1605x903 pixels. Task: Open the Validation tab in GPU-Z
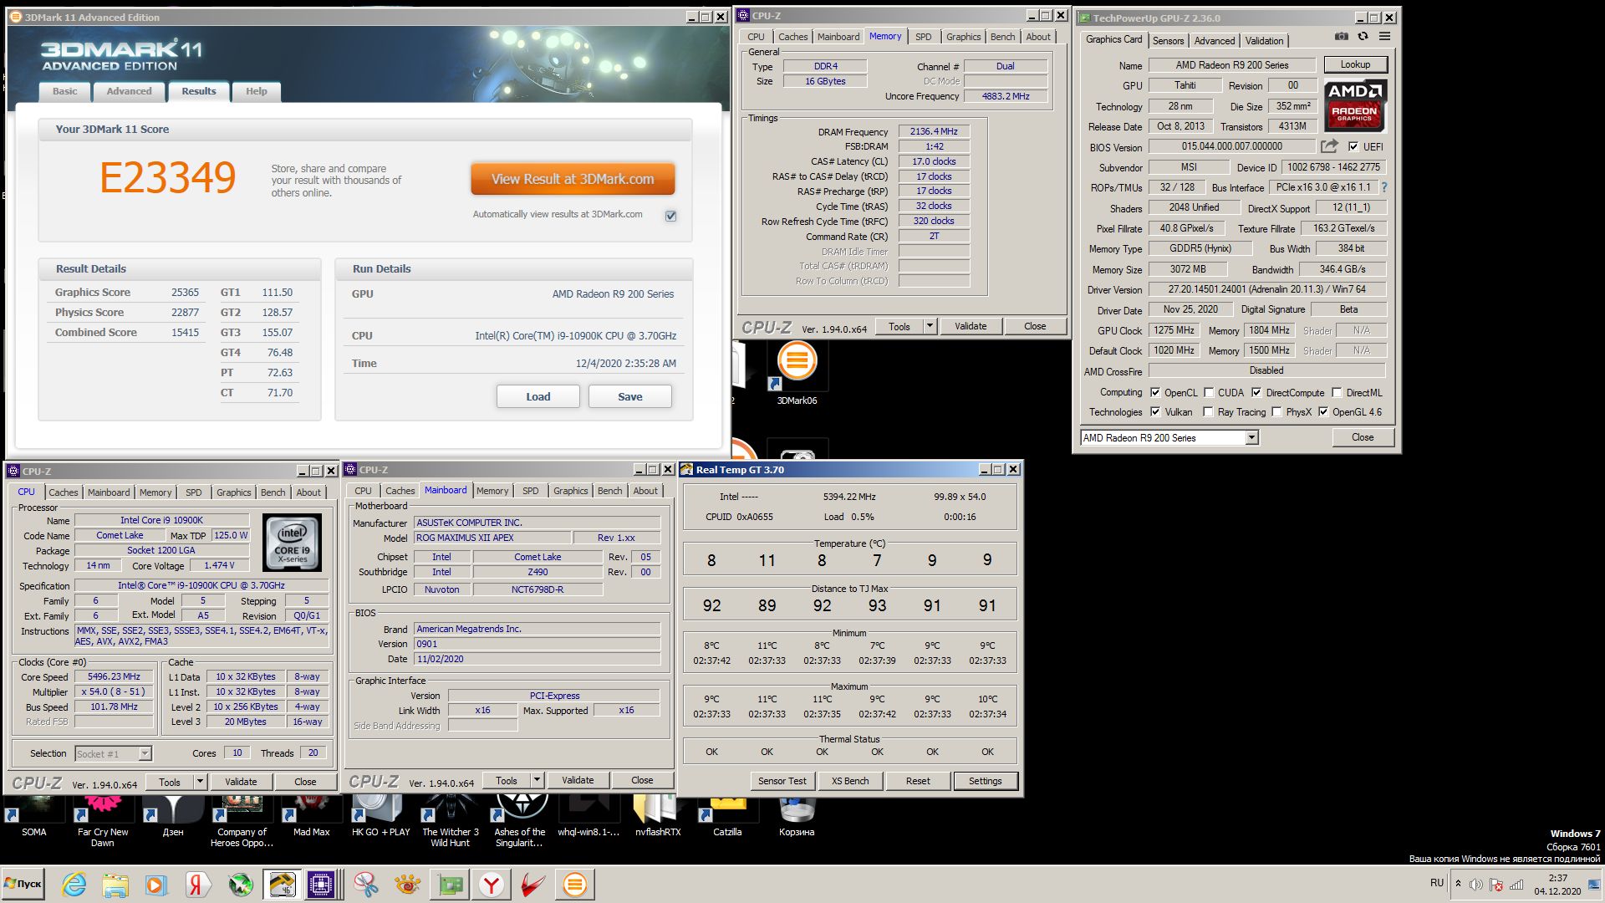tap(1264, 40)
